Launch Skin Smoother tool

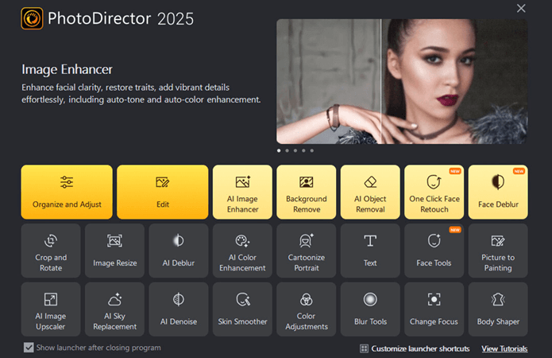click(x=242, y=309)
